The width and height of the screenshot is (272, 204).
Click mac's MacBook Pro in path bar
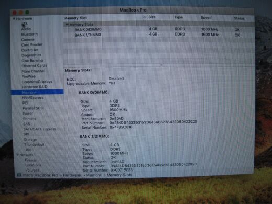(x=40, y=175)
